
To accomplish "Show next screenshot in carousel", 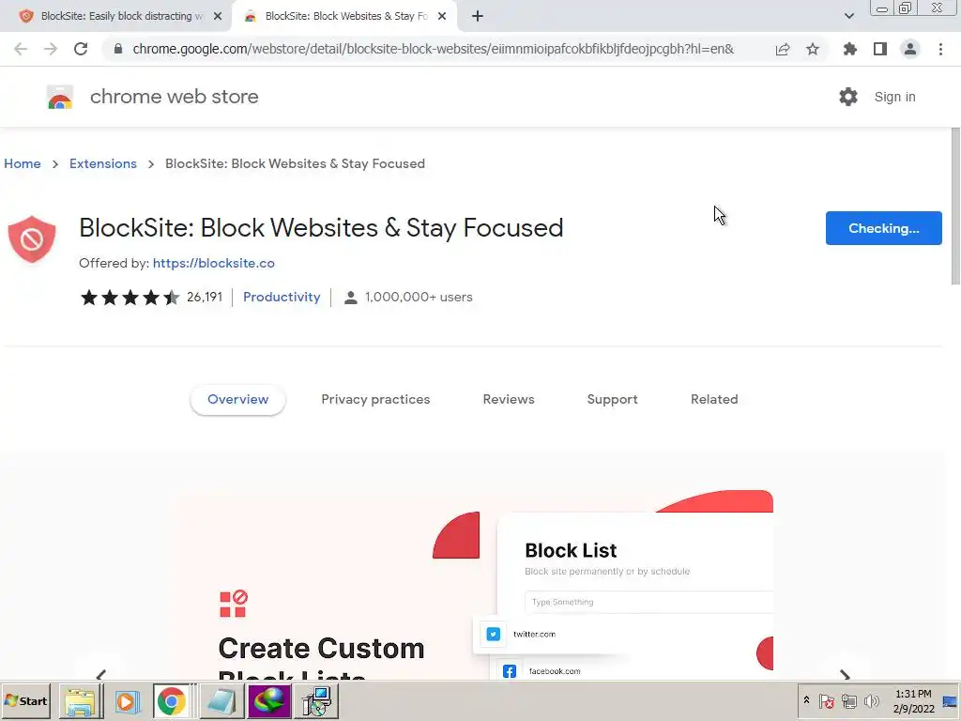I will [x=846, y=674].
